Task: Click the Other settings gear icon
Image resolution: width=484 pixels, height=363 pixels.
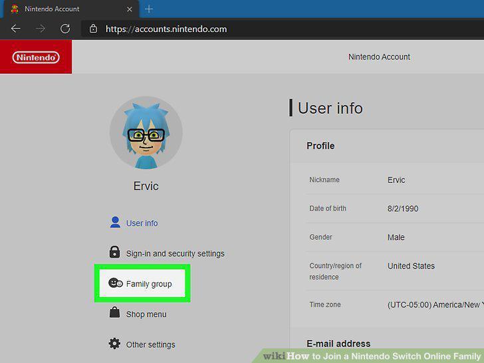Action: [114, 343]
